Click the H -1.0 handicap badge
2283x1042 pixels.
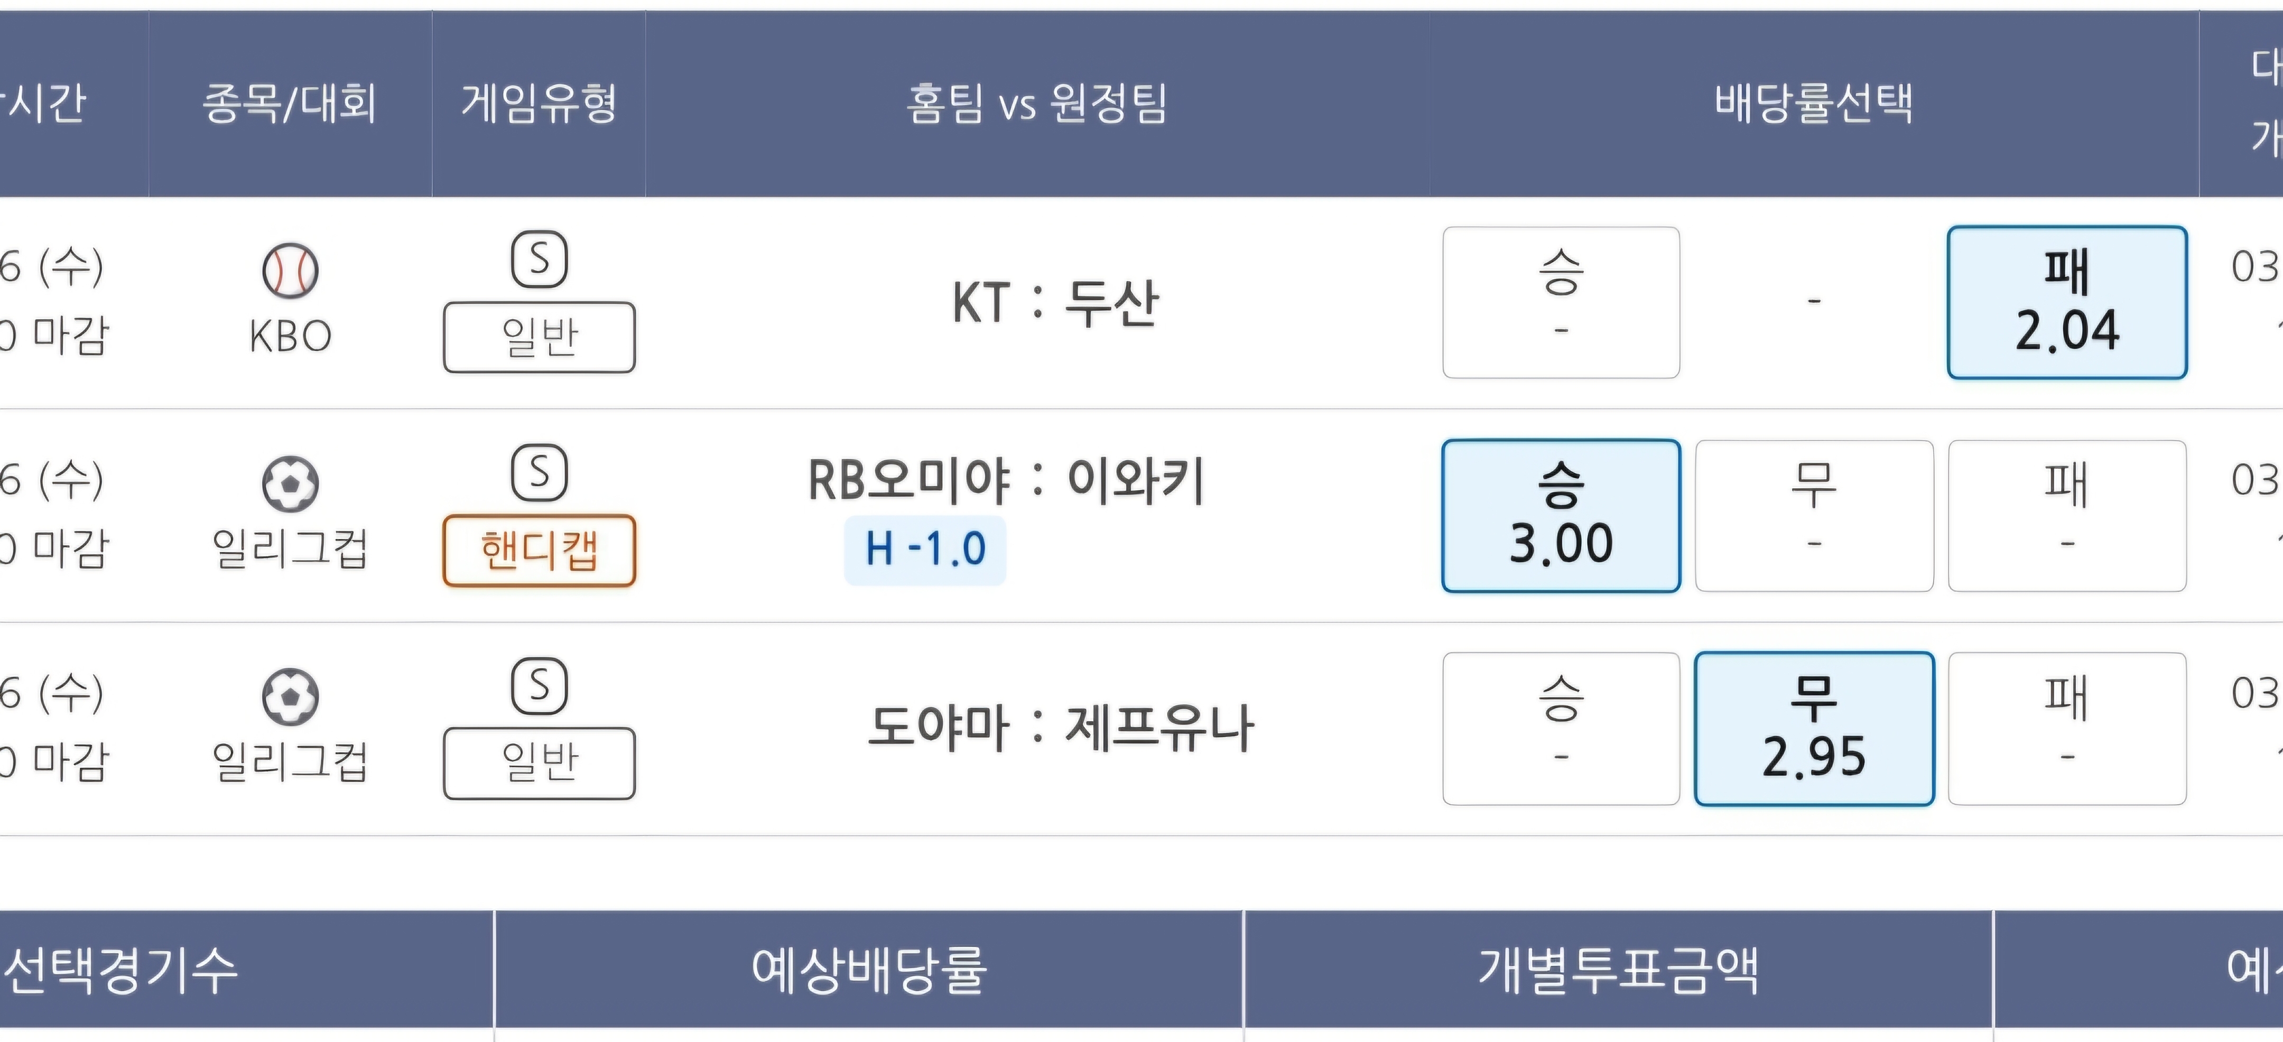click(x=925, y=550)
